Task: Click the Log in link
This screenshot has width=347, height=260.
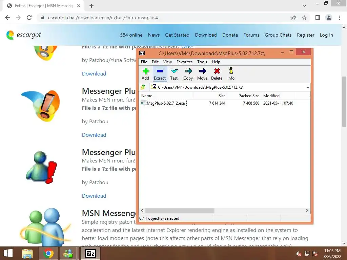Action: [326, 35]
